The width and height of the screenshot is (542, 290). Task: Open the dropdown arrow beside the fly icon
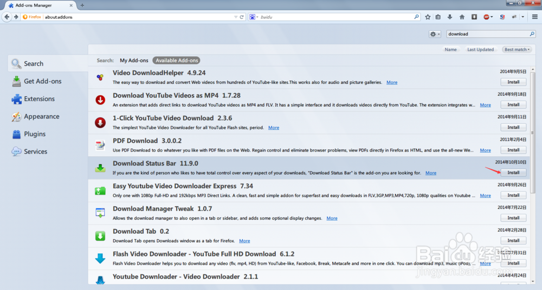pos(522,17)
